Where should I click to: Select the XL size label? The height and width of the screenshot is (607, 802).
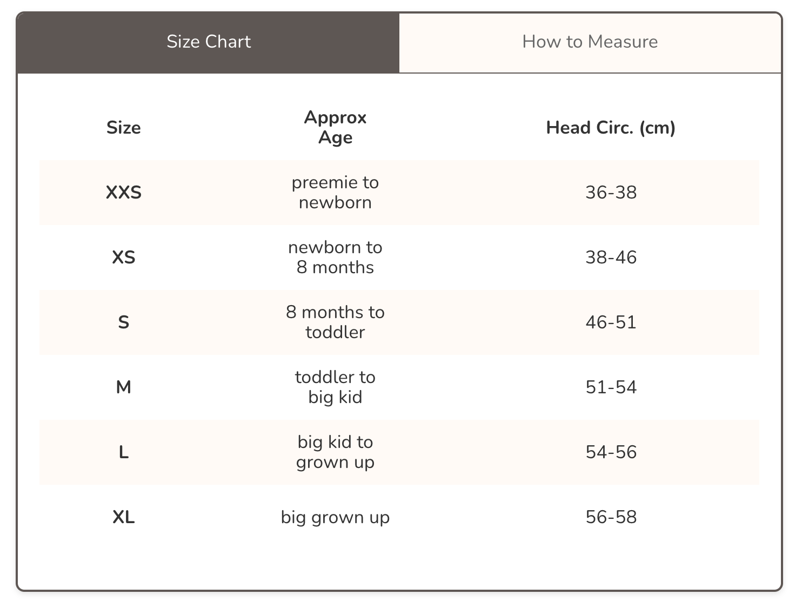124,517
